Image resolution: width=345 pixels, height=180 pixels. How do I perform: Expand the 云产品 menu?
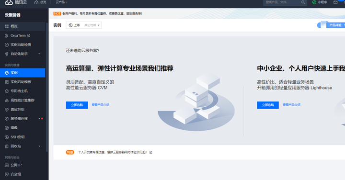pos(62,2)
